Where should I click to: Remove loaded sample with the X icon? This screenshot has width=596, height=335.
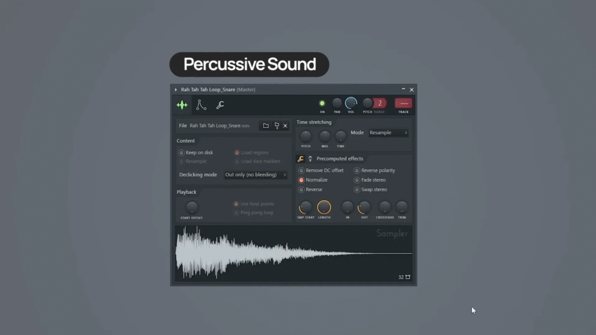285,126
